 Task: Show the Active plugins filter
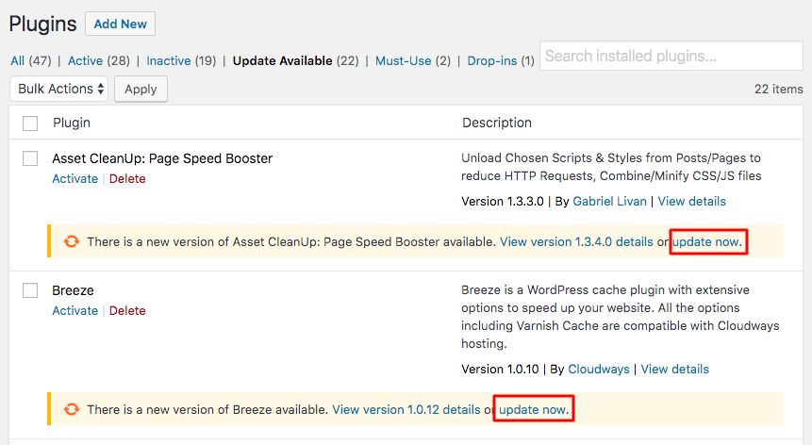(85, 60)
